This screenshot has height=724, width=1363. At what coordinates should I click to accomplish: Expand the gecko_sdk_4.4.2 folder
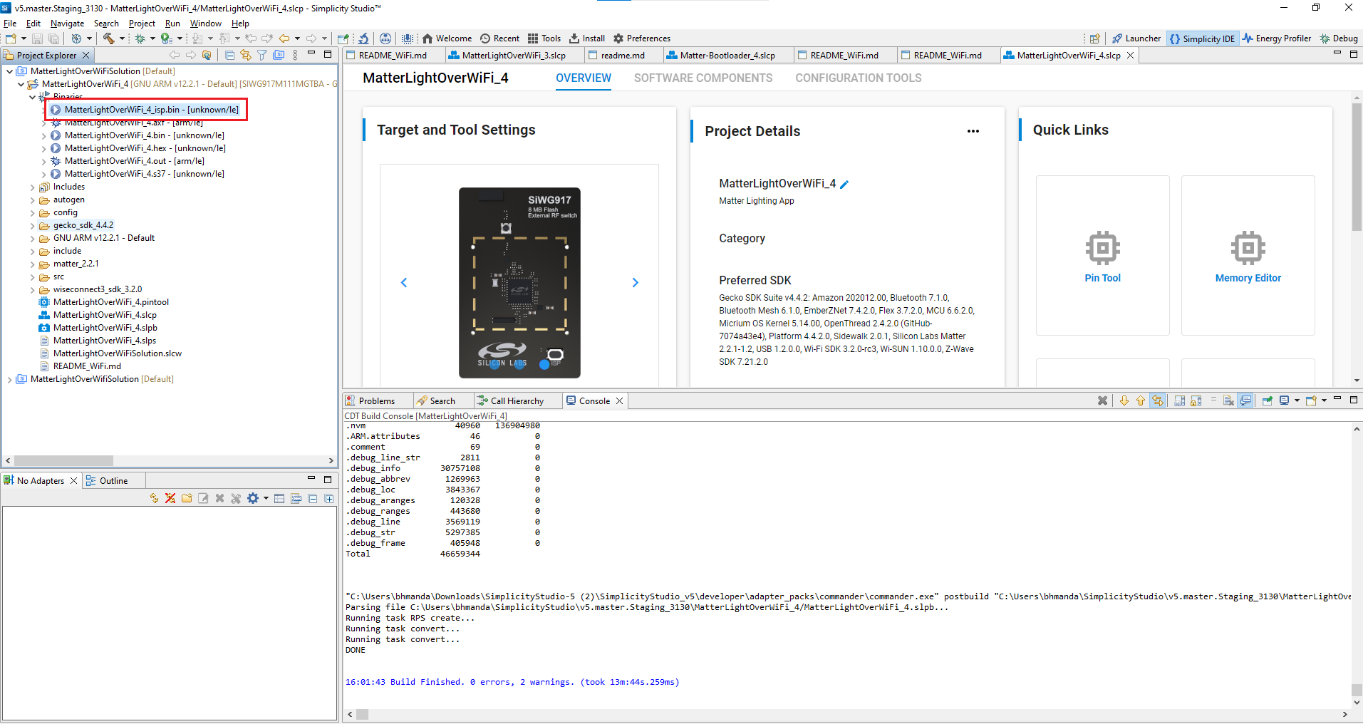click(x=32, y=225)
